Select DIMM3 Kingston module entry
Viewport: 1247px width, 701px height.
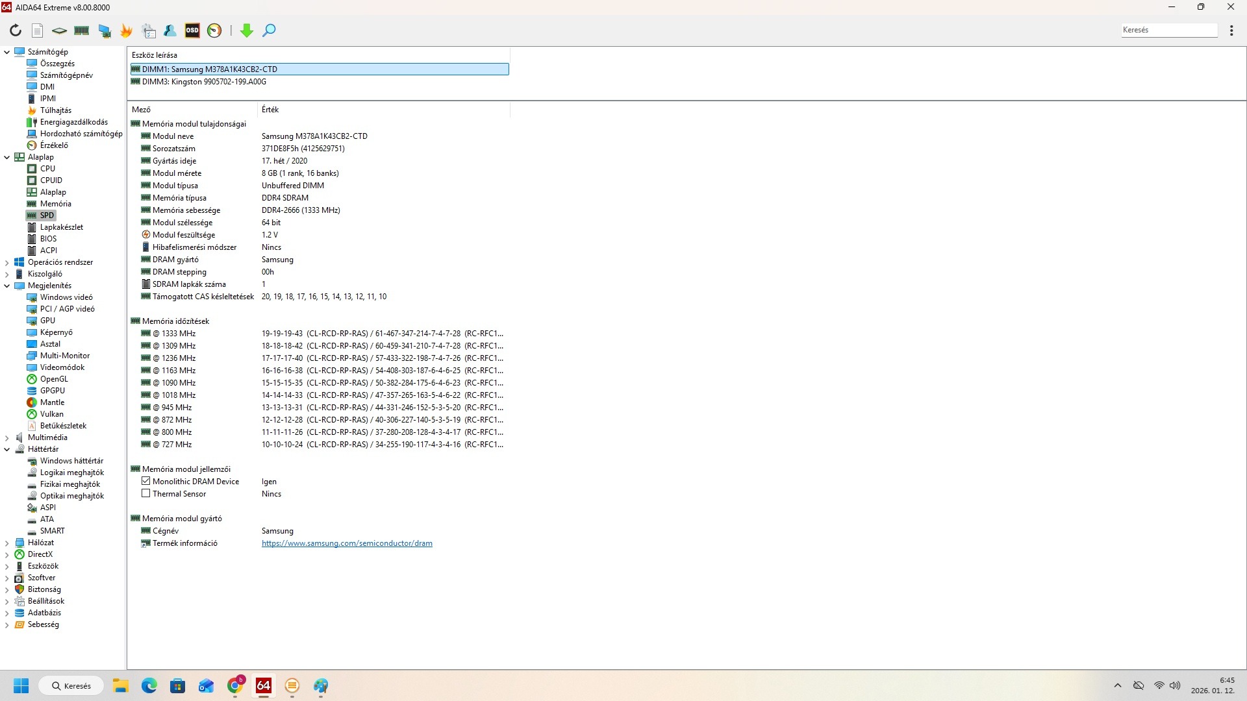[204, 82]
